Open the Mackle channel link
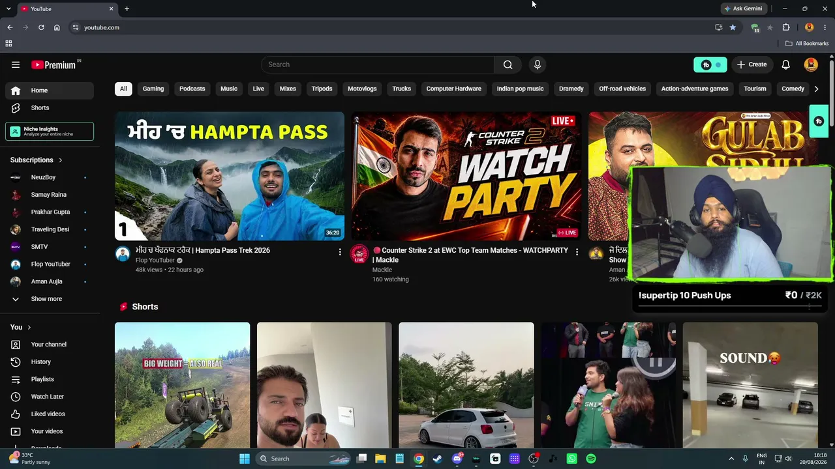This screenshot has height=469, width=835. pyautogui.click(x=382, y=270)
